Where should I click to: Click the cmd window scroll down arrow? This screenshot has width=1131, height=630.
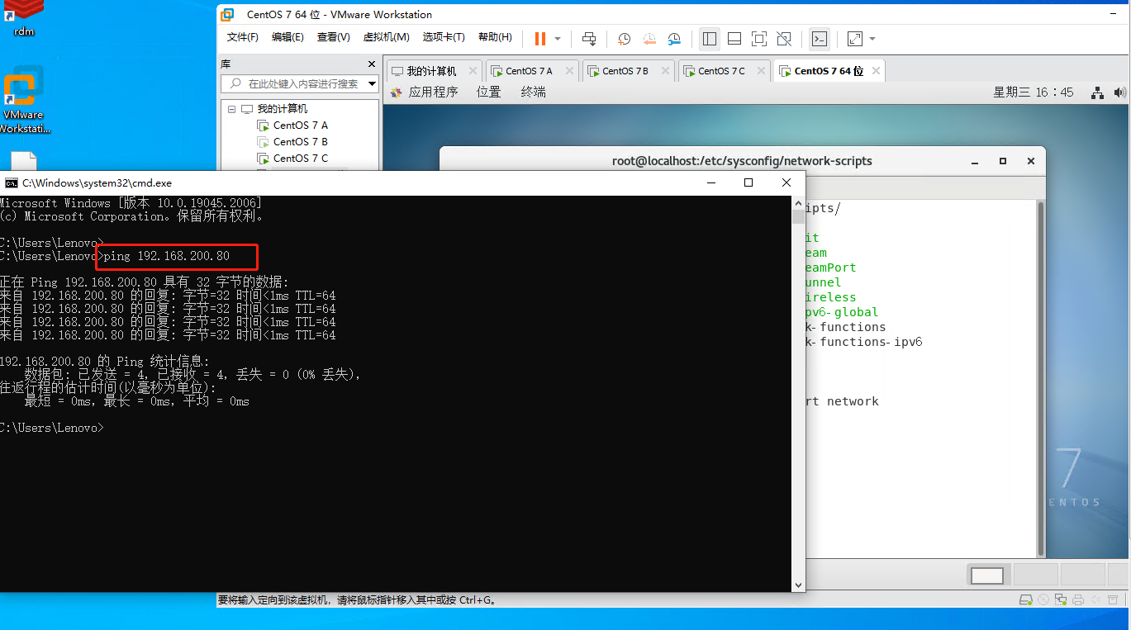pos(798,585)
